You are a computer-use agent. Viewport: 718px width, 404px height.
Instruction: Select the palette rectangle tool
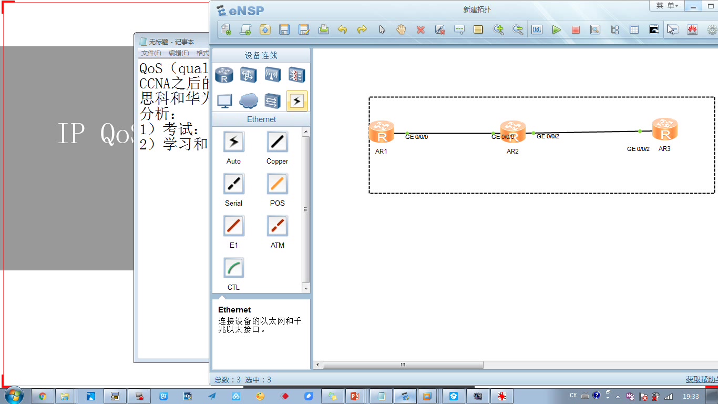tap(478, 30)
